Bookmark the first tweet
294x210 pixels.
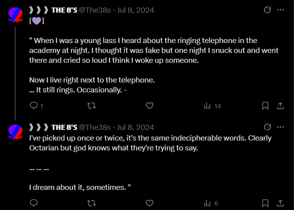click(266, 106)
